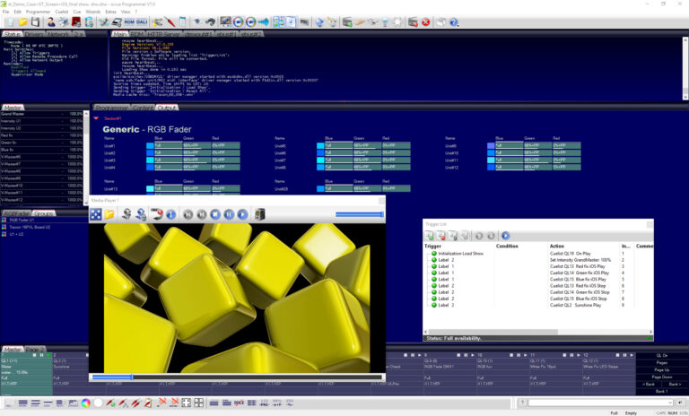Play cuelist 12 White Fix LED Stripe
Screen dimensions: 689x416
click(x=632, y=355)
